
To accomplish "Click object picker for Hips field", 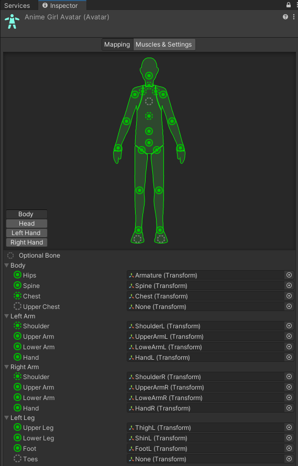I will 289,275.
